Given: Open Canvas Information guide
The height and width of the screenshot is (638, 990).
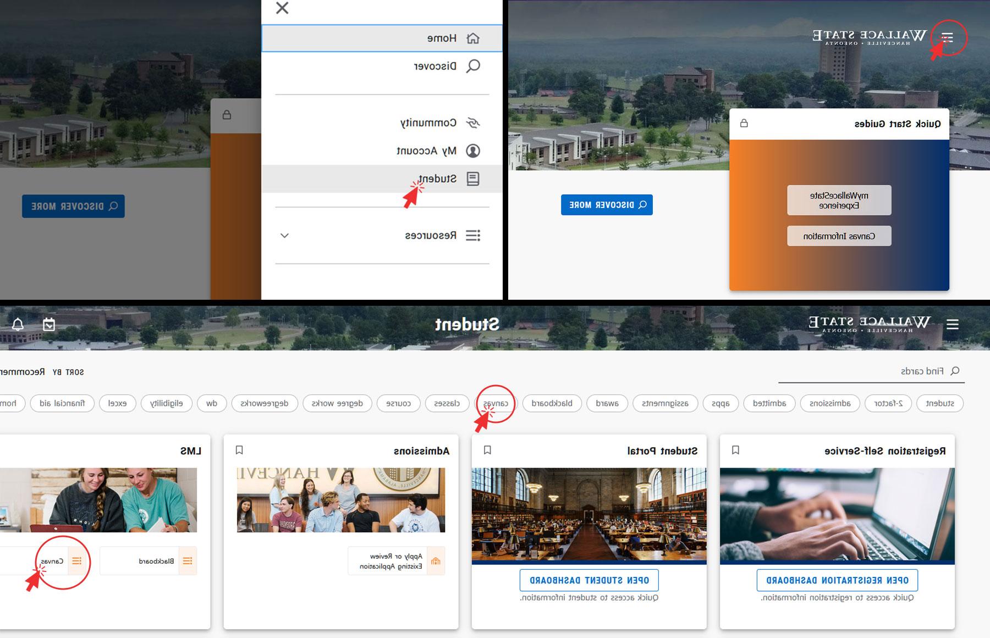Looking at the screenshot, I should point(839,236).
